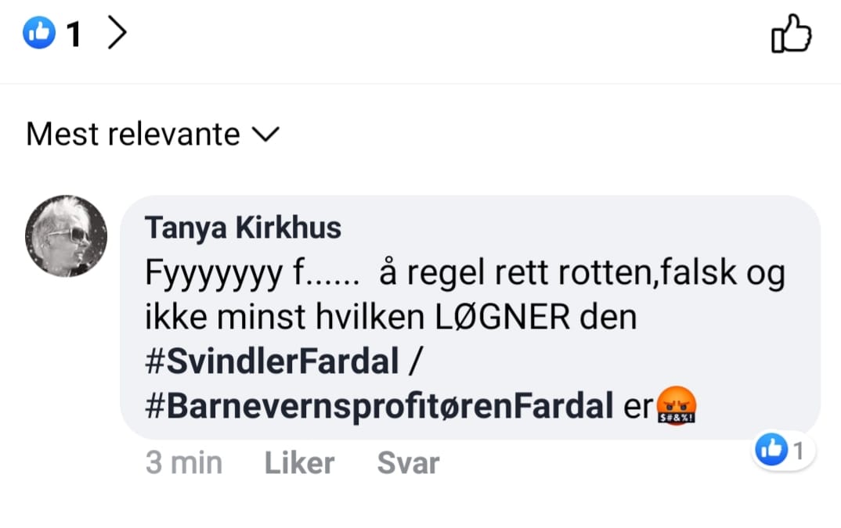View the reaction count number 1 at top
Screen dimensions: 841x528
(74, 34)
